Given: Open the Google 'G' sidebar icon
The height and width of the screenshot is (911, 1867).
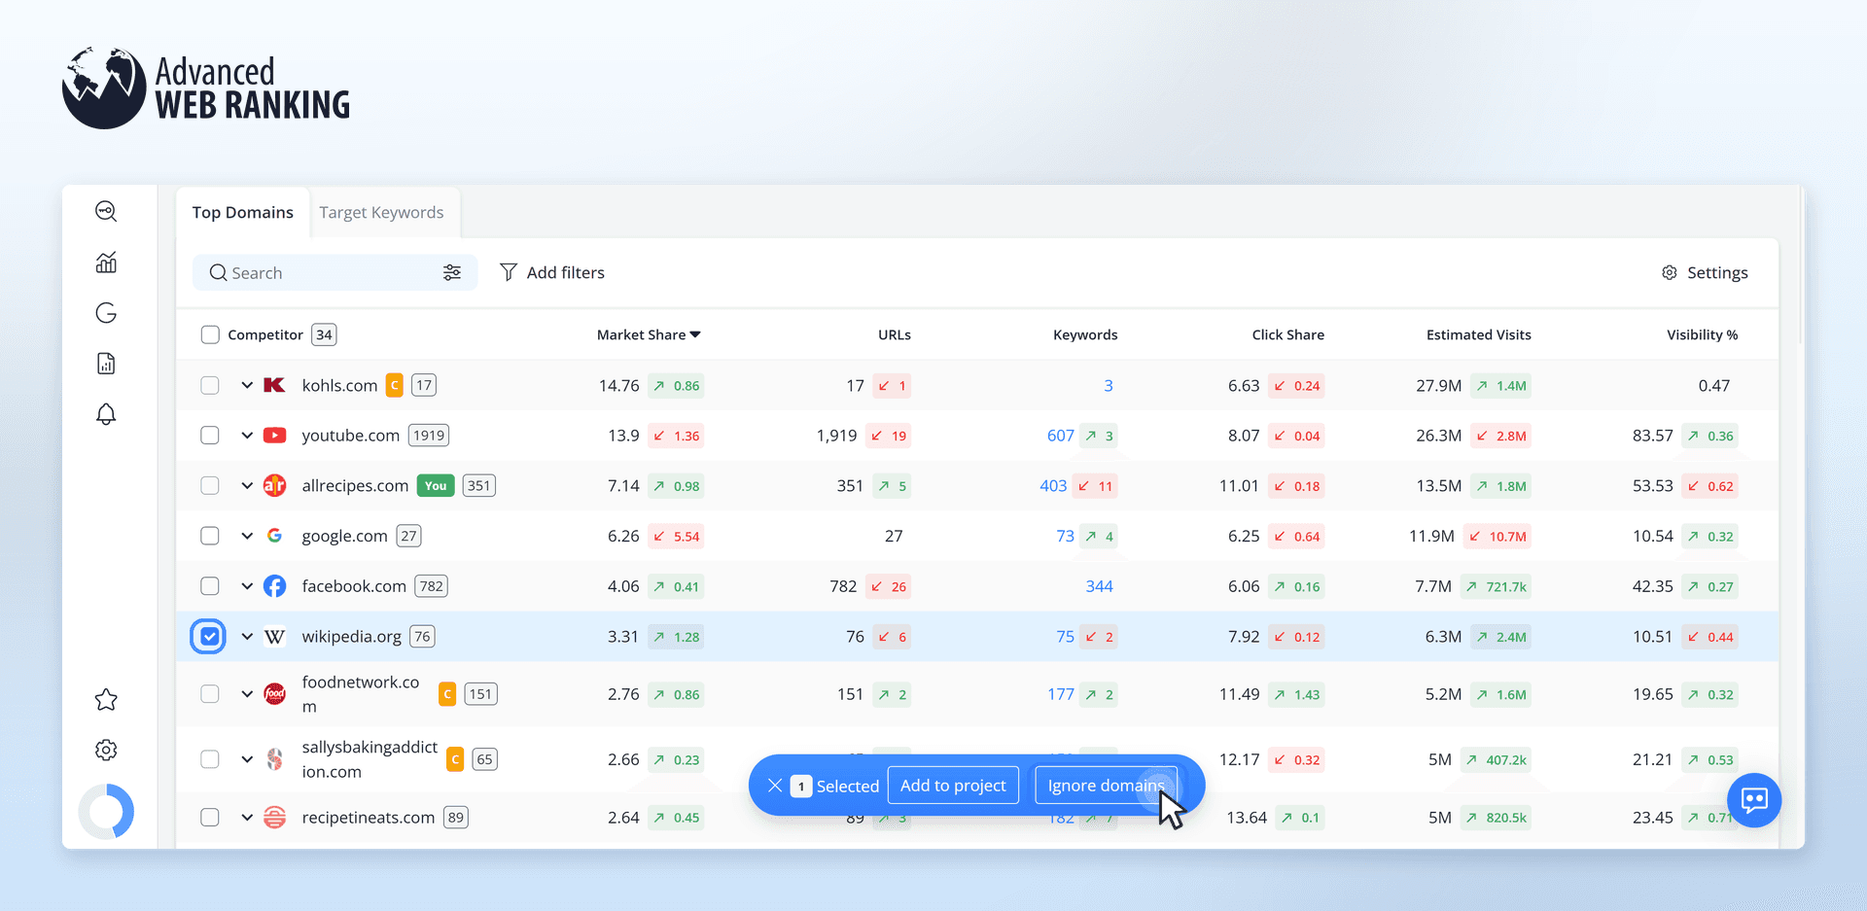Looking at the screenshot, I should tap(106, 313).
